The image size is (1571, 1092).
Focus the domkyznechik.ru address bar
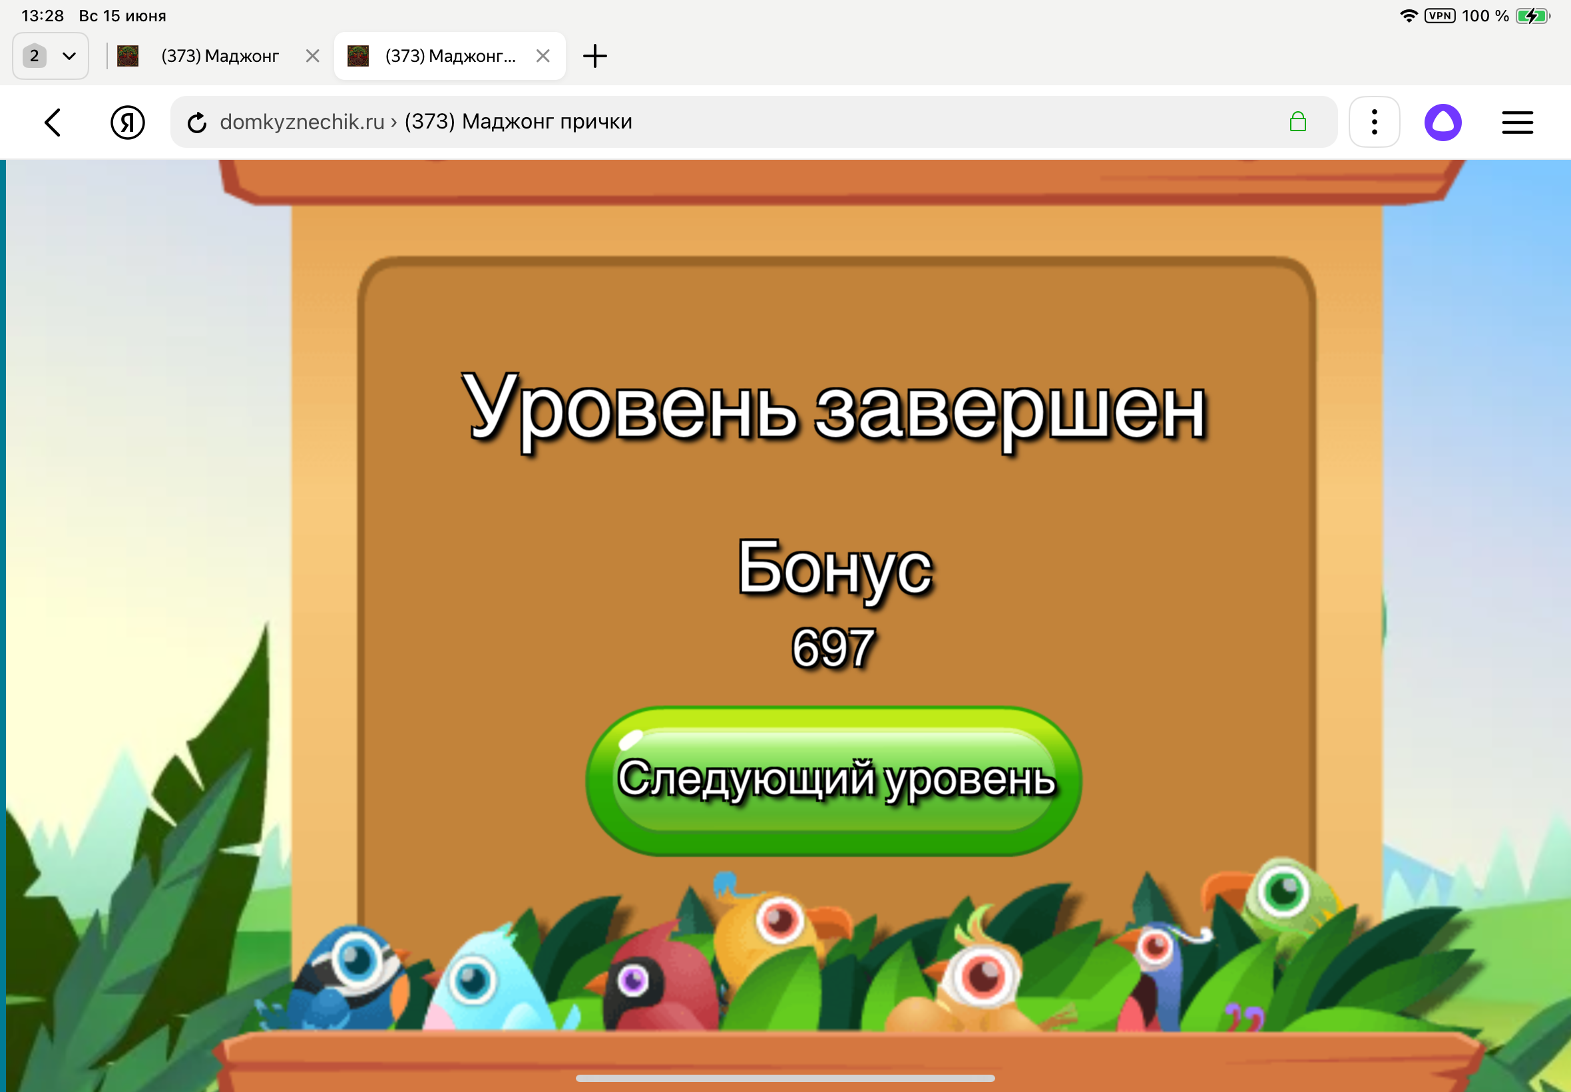pos(752,122)
